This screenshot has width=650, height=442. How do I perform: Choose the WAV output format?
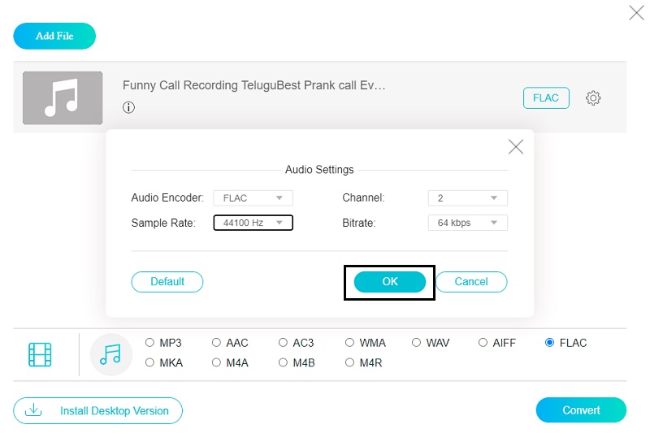(417, 343)
